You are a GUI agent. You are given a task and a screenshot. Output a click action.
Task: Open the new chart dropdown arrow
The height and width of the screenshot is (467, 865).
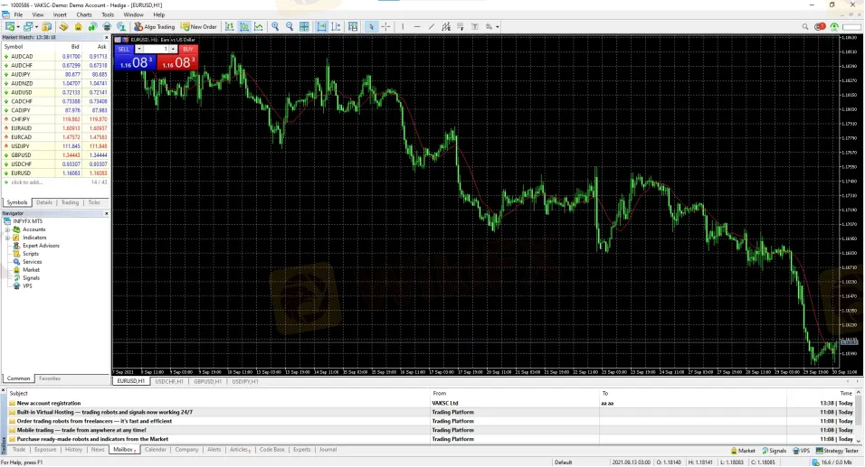(19, 26)
